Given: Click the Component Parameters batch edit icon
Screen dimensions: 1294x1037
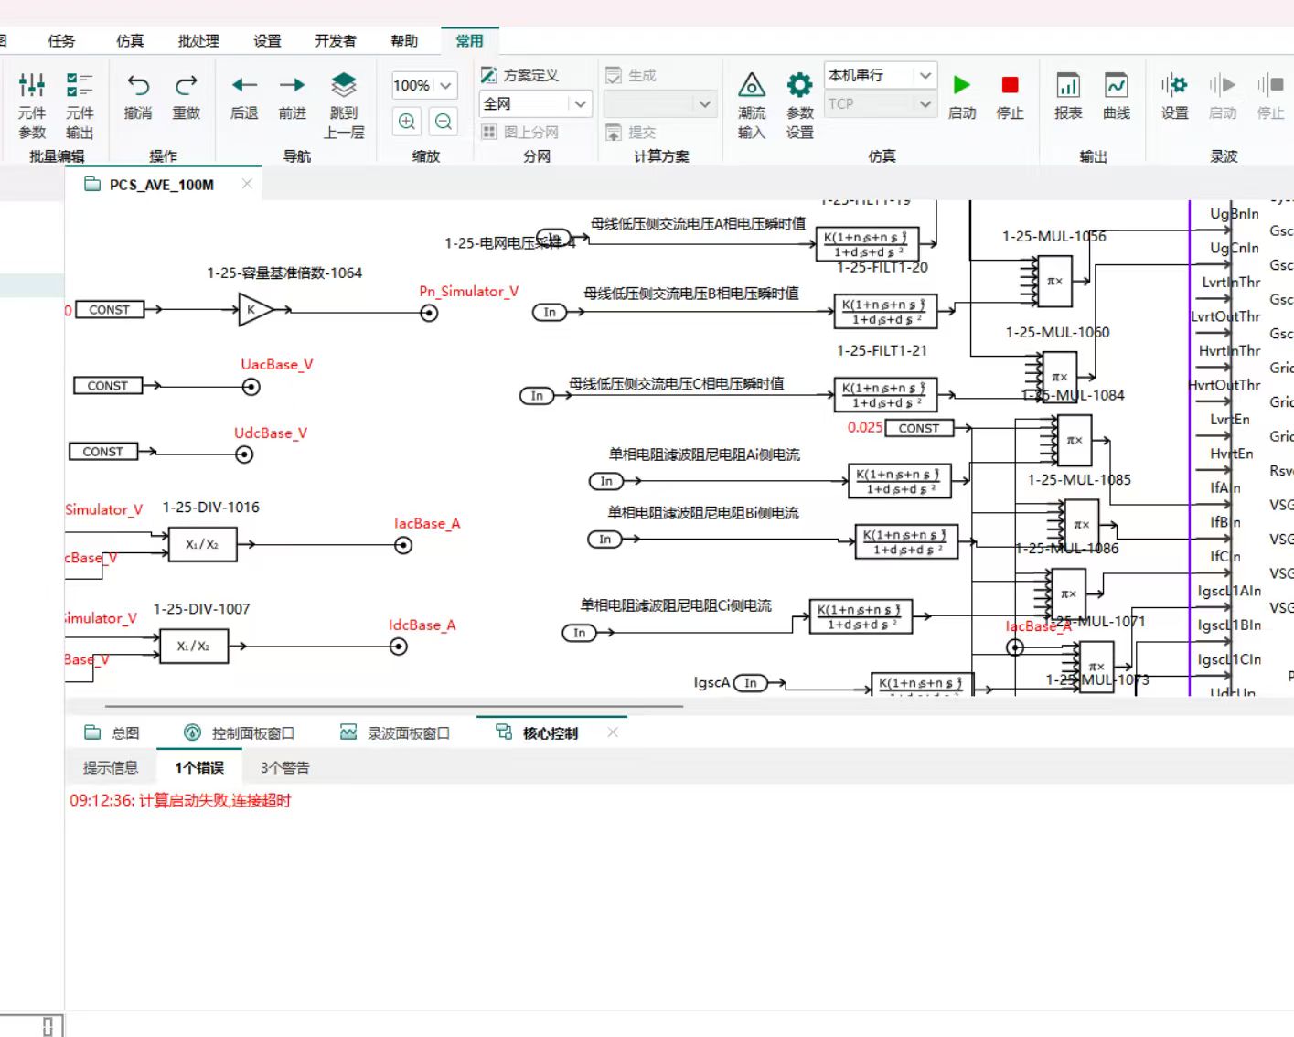Looking at the screenshot, I should click(x=32, y=86).
